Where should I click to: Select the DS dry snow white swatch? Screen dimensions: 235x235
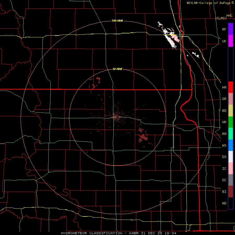pyautogui.click(x=231, y=157)
